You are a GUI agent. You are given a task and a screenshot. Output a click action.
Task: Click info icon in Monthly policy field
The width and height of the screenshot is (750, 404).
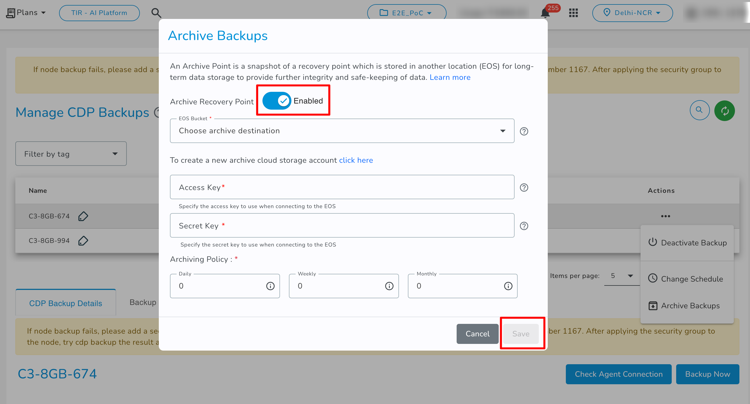pyautogui.click(x=508, y=286)
